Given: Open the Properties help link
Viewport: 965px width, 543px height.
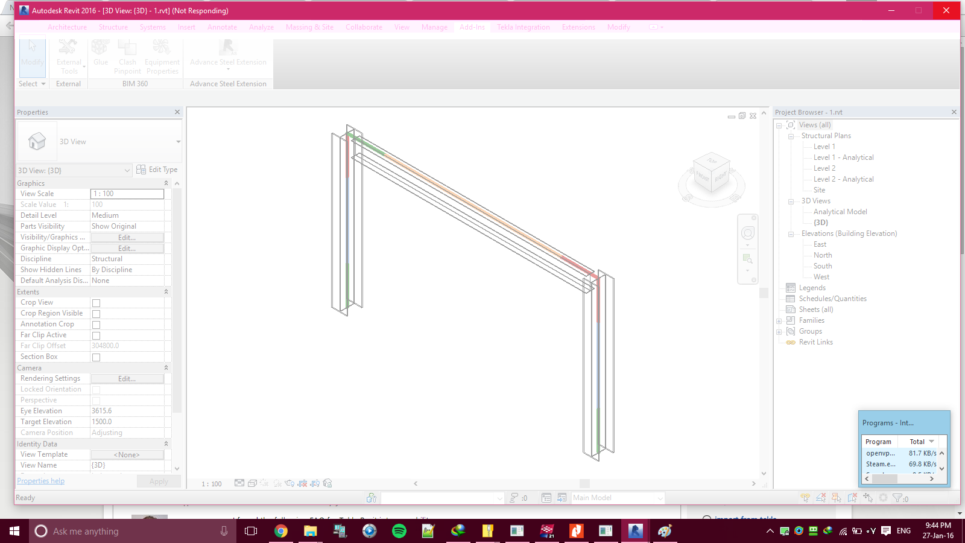Looking at the screenshot, I should (x=40, y=480).
